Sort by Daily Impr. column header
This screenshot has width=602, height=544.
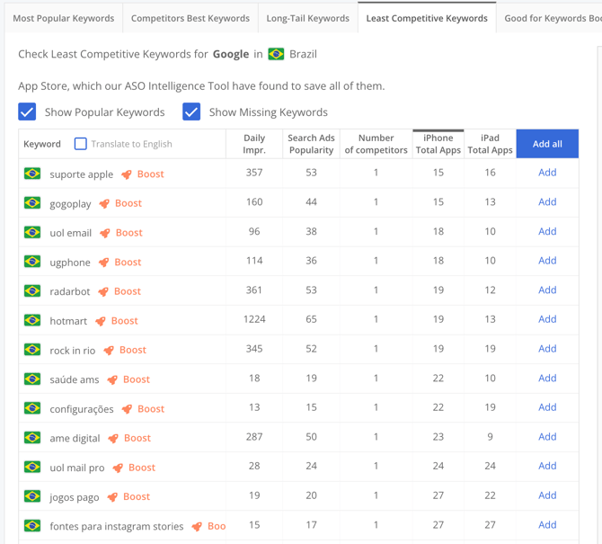pos(254,144)
